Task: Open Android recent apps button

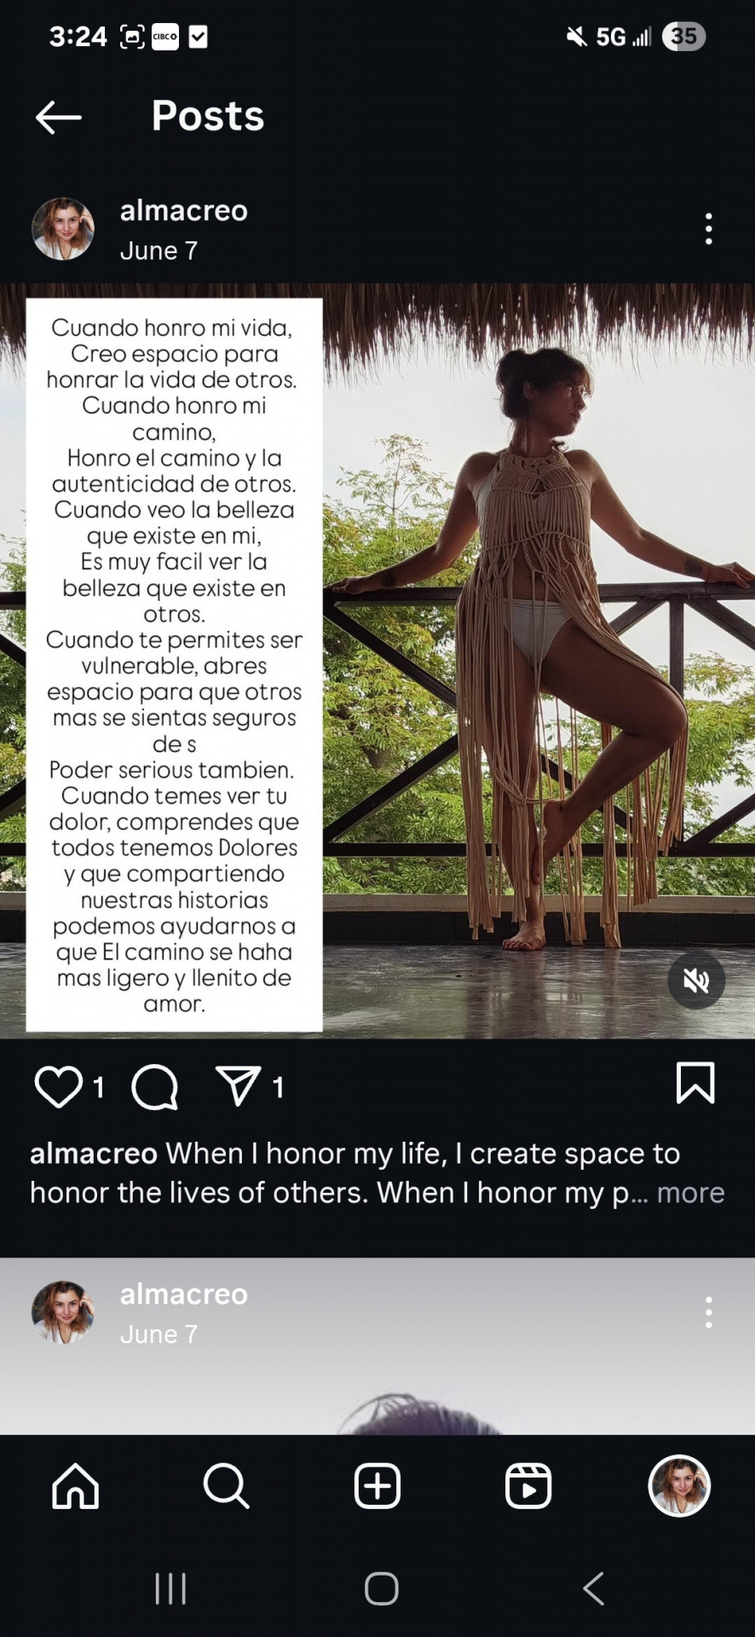Action: coord(170,1588)
